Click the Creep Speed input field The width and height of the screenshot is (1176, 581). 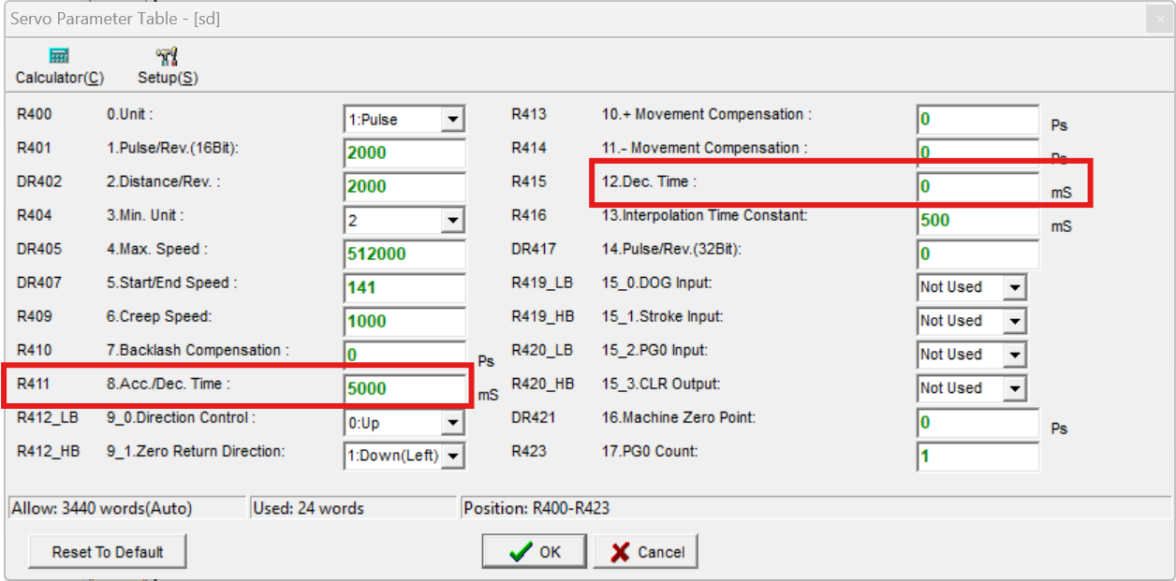click(x=404, y=322)
